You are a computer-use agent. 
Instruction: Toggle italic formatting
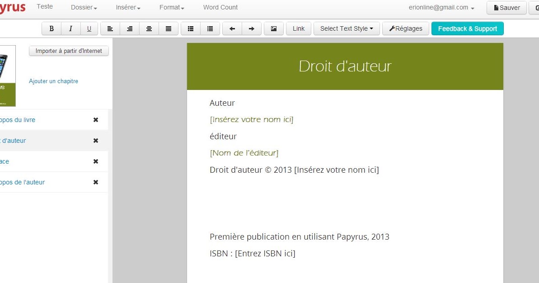tap(71, 28)
